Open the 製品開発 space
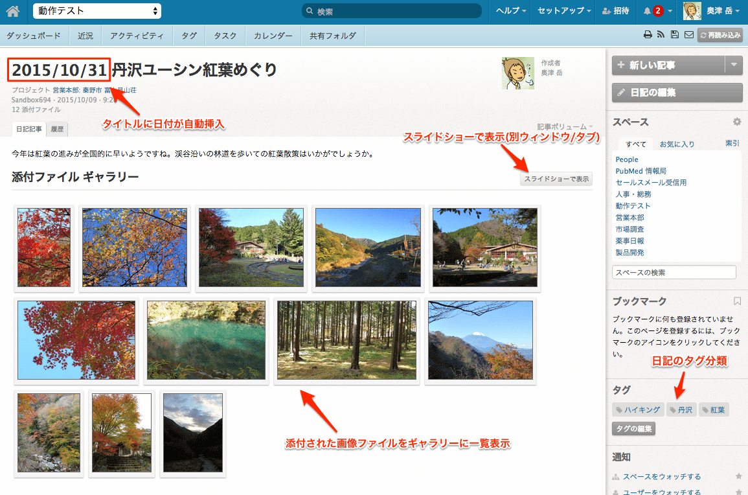 [629, 253]
